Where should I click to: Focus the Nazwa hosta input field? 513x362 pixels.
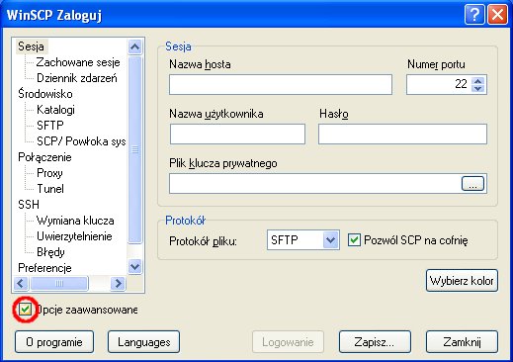pyautogui.click(x=281, y=85)
